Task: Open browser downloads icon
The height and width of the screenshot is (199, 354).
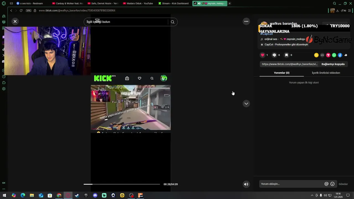Action: (x=338, y=11)
